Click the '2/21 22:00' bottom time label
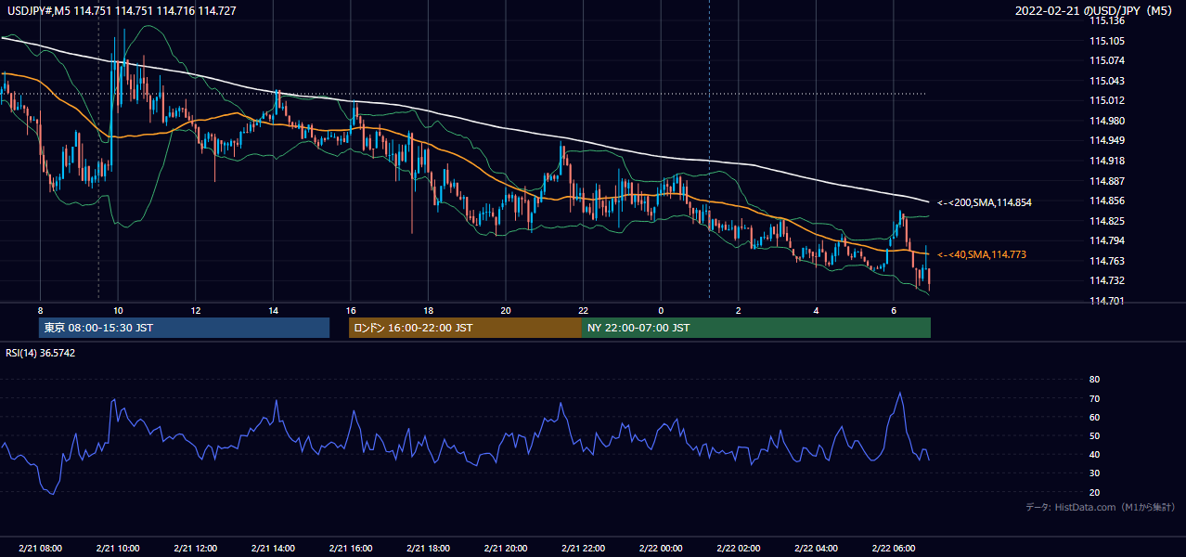 (583, 549)
